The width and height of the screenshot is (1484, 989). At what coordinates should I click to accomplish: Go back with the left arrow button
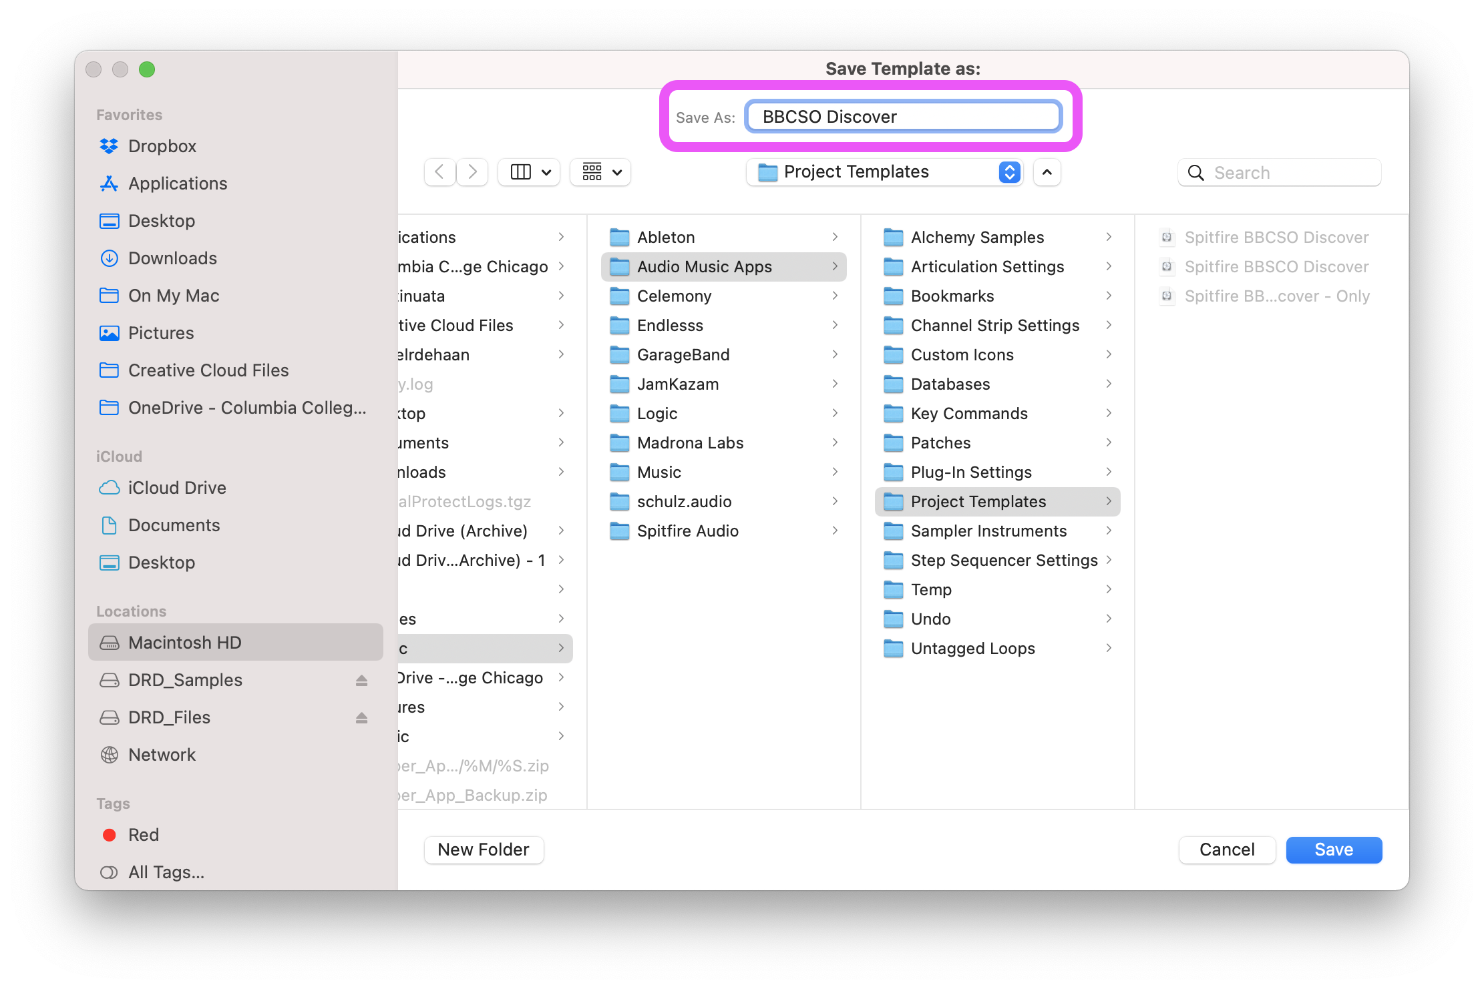tap(439, 172)
